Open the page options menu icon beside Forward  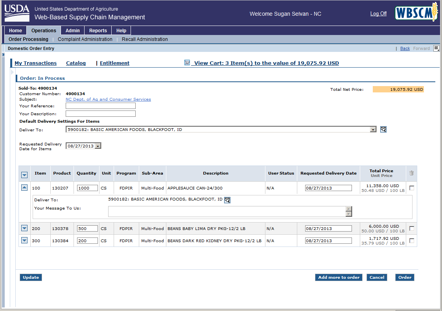click(x=436, y=48)
